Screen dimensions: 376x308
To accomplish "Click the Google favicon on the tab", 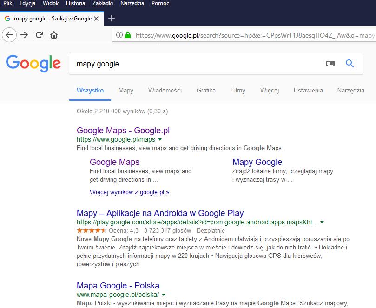I will tap(7, 19).
